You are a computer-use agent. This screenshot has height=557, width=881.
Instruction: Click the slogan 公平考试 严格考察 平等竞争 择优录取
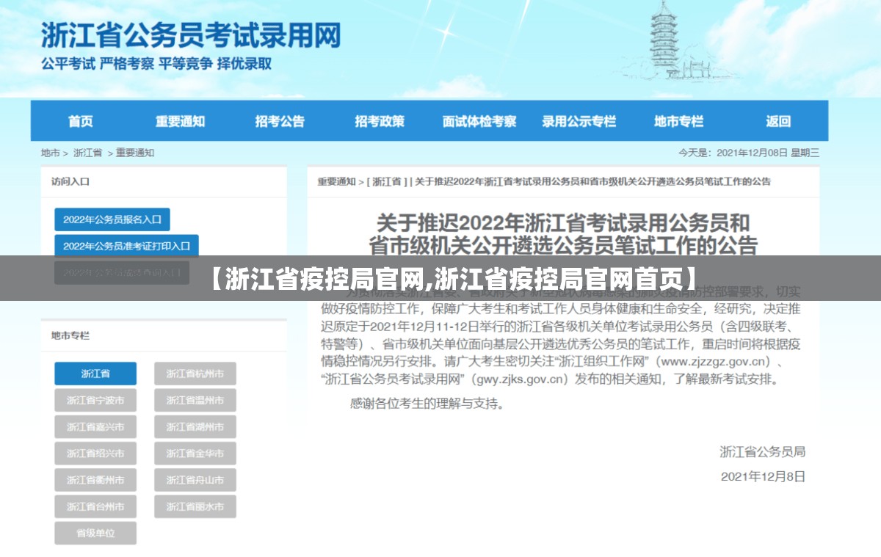(156, 64)
